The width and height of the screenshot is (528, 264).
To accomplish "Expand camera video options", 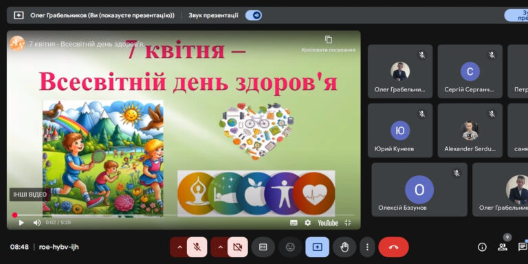I will 220,247.
